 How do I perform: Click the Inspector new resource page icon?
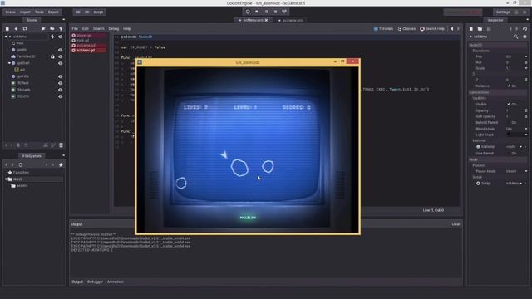coord(471,29)
